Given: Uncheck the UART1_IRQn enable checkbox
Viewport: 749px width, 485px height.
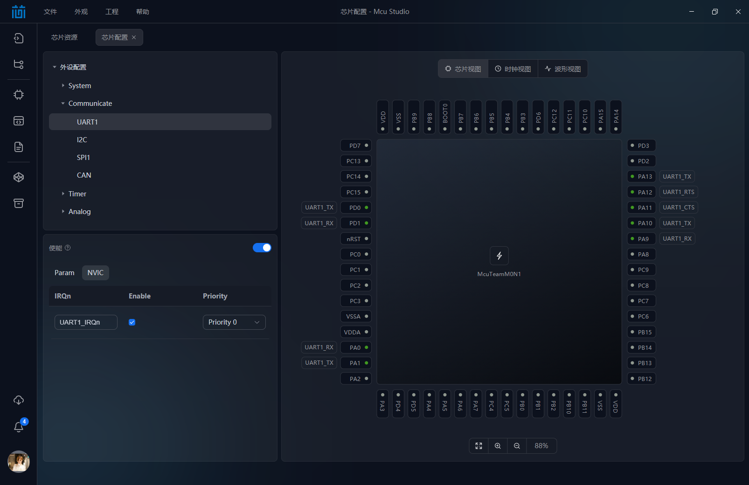Looking at the screenshot, I should pyautogui.click(x=132, y=322).
